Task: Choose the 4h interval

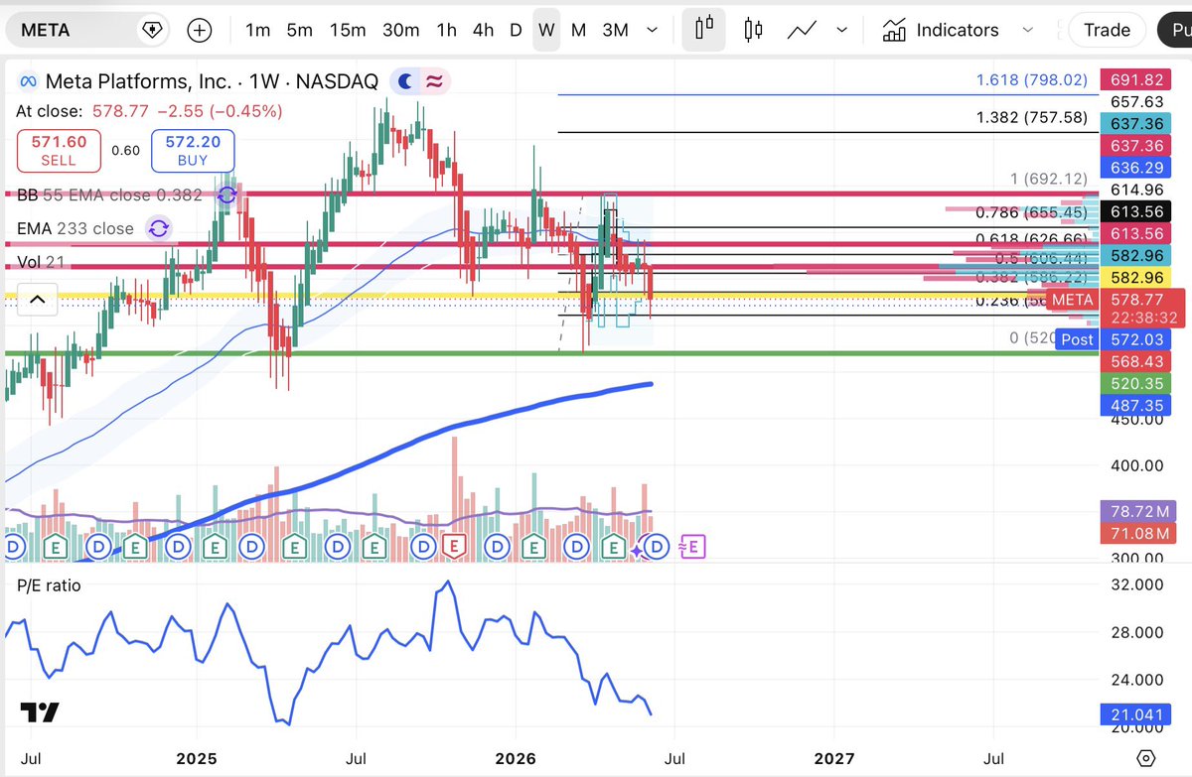Action: (483, 30)
